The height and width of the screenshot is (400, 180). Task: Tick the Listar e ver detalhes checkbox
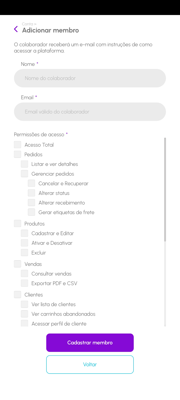[24, 164]
